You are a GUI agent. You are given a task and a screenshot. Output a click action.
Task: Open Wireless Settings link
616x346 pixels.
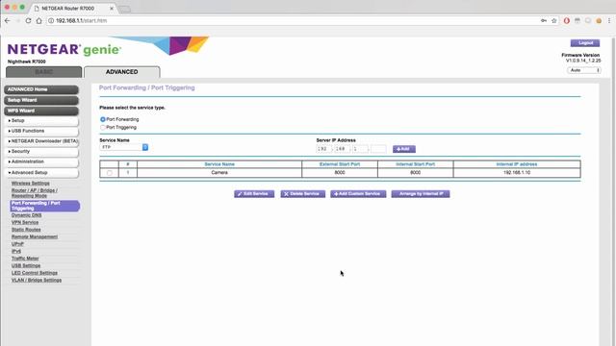30,184
